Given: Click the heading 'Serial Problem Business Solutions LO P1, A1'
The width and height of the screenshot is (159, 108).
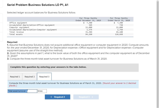Looking at the screenshot, I should pos(37,5).
